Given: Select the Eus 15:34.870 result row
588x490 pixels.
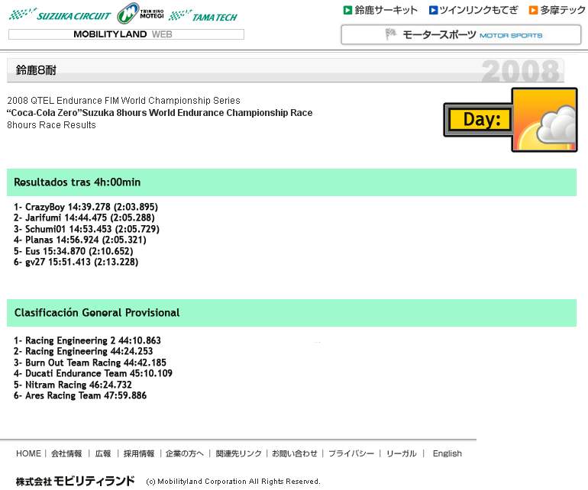Looking at the screenshot, I should click(x=73, y=251).
